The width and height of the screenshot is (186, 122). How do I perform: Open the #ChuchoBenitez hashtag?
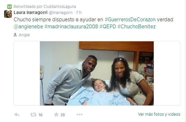[x=137, y=26]
